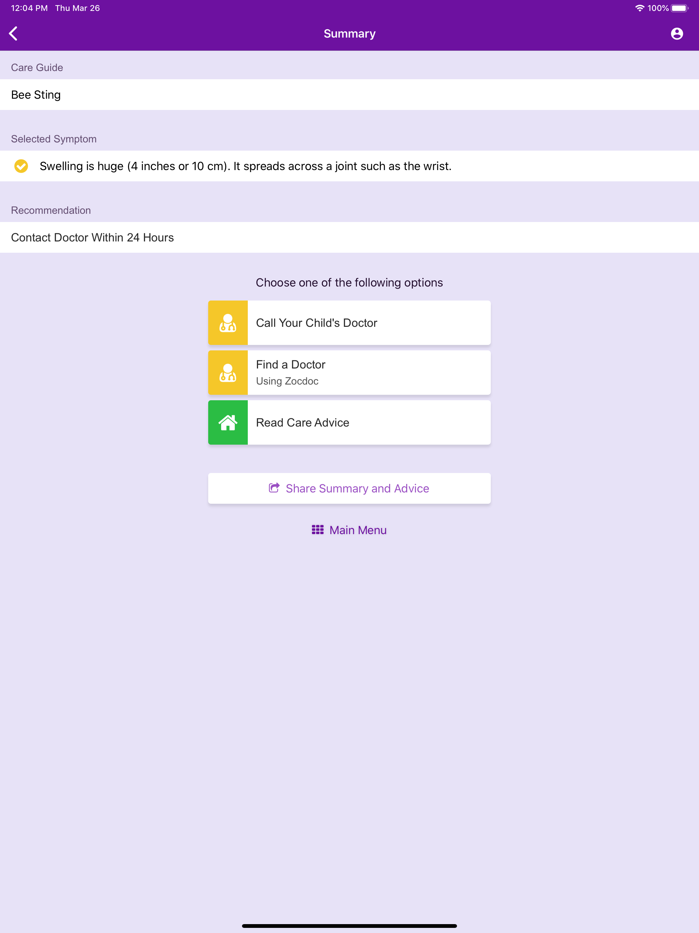Toggle the yellow checkmark beside the swelling symptom
699x933 pixels.
tap(21, 166)
